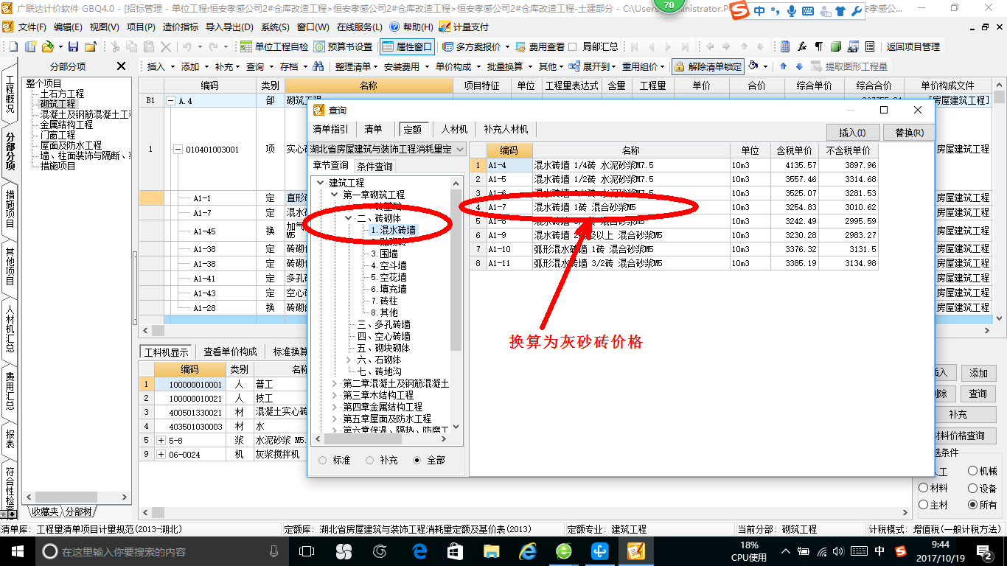Open the 批量换算 dropdown
1007x566 pixels.
[509, 66]
